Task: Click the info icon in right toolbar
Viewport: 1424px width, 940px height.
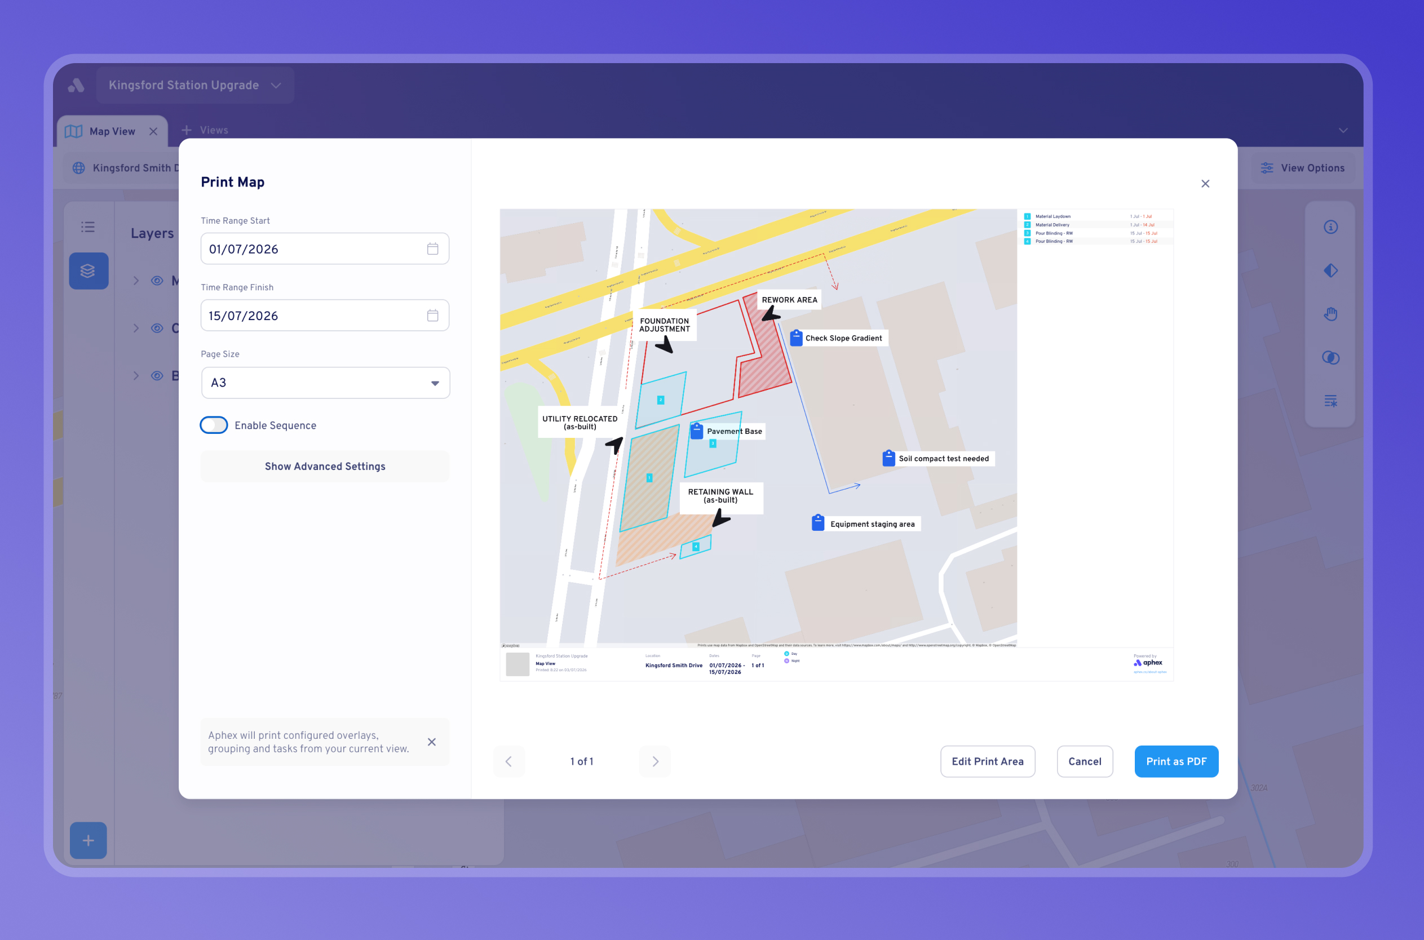Action: pyautogui.click(x=1330, y=227)
